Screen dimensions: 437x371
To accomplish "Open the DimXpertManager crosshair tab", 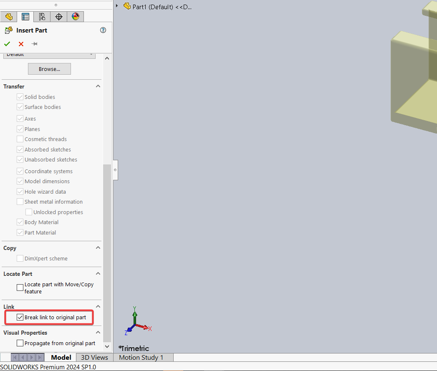I will (59, 17).
